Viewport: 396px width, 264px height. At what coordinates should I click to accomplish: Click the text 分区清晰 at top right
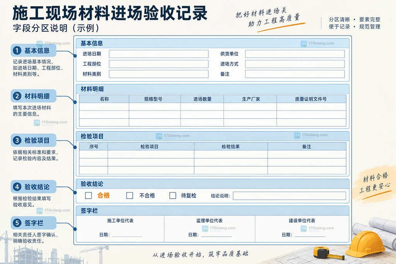tap(339, 19)
